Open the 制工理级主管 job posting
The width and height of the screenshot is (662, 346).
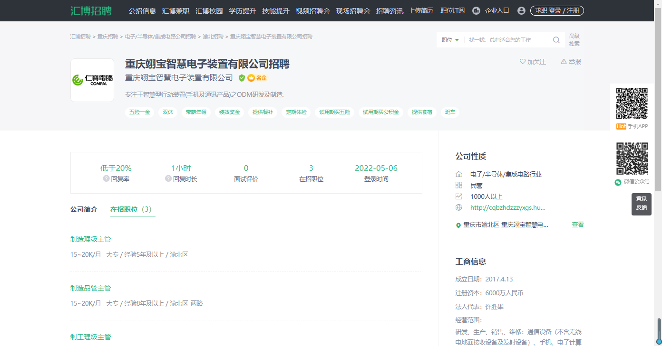[91, 337]
